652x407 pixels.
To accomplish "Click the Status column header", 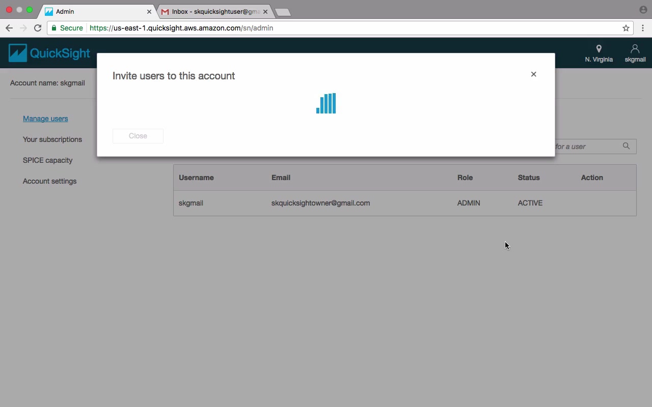I will 529,178.
